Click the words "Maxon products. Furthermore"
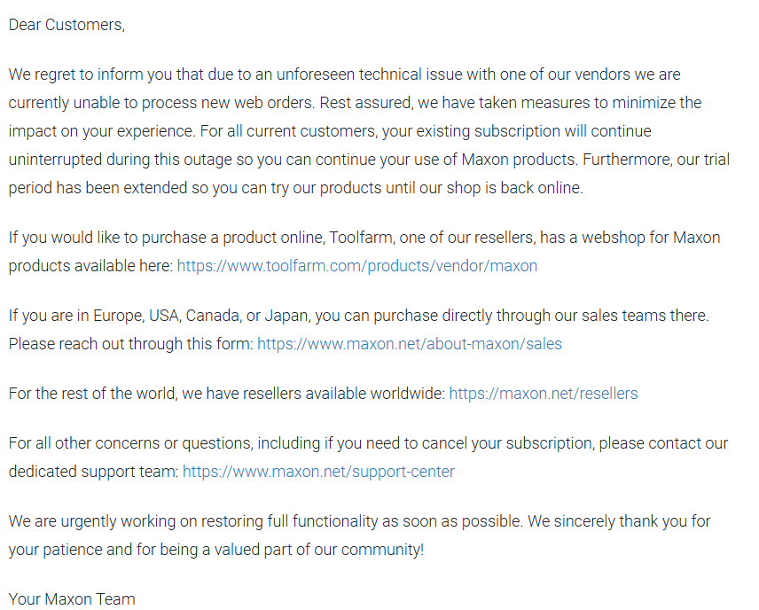Image resolution: width=759 pixels, height=610 pixels. click(563, 160)
